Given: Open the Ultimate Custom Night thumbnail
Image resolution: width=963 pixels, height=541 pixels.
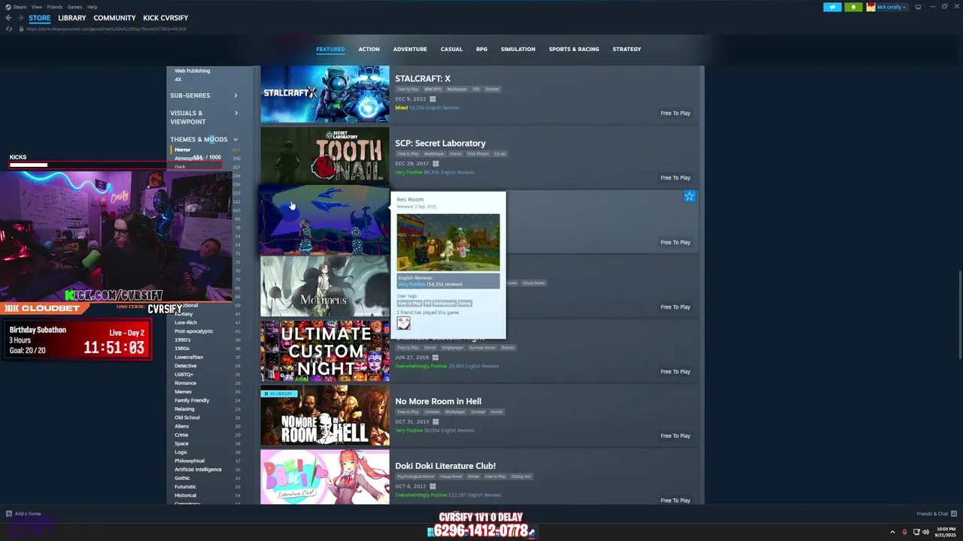Looking at the screenshot, I should point(325,351).
